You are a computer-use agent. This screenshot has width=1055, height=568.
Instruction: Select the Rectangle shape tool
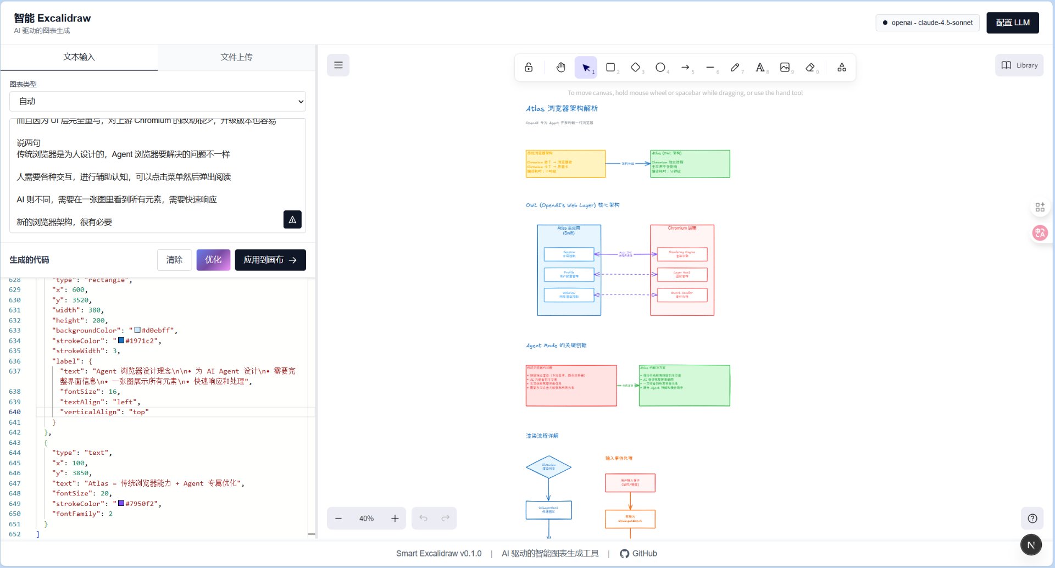coord(610,68)
